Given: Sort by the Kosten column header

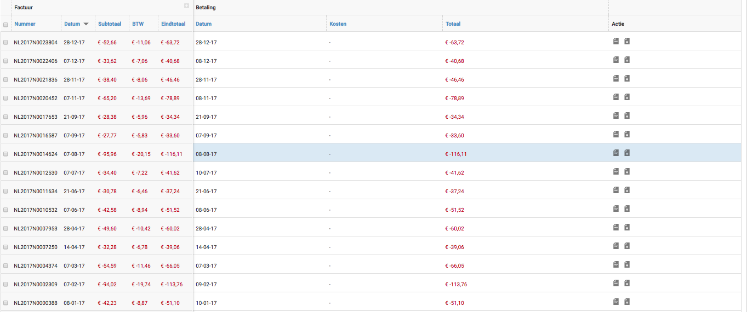Looking at the screenshot, I should click(x=338, y=24).
